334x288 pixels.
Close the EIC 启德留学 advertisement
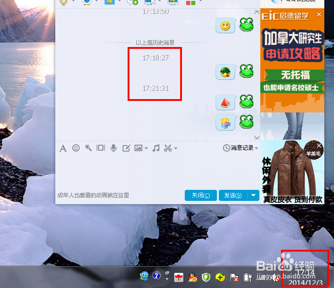pos(319,14)
